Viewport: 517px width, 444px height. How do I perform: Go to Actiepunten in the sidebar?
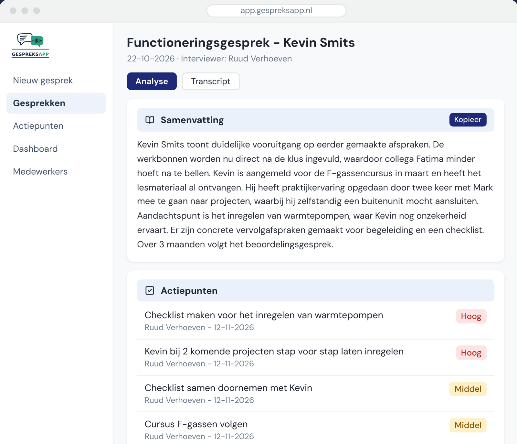tap(38, 126)
